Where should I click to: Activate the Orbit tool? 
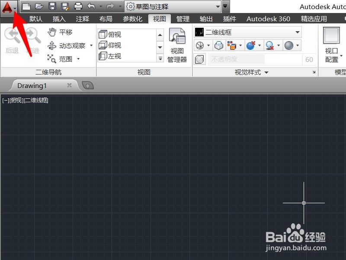click(66, 45)
